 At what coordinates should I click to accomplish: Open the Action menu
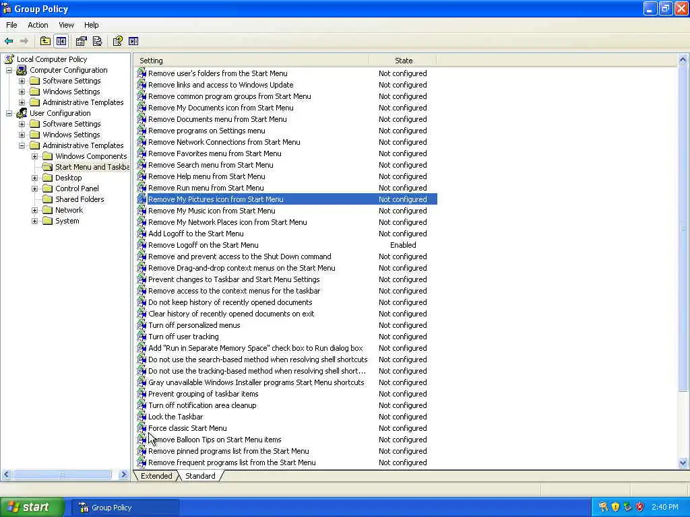coord(38,25)
